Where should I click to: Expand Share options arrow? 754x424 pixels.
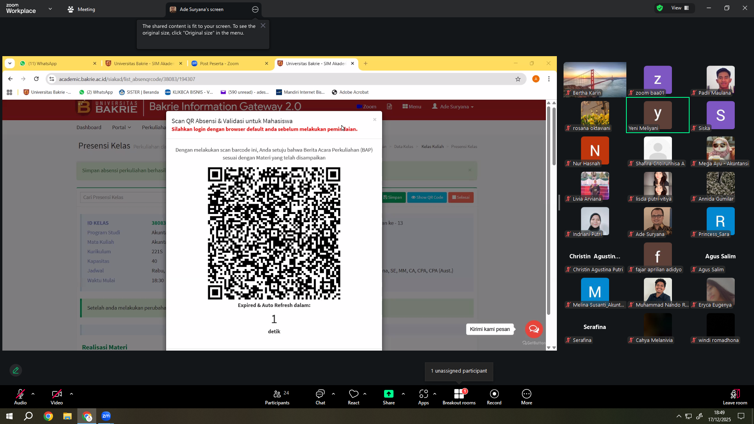(x=403, y=394)
